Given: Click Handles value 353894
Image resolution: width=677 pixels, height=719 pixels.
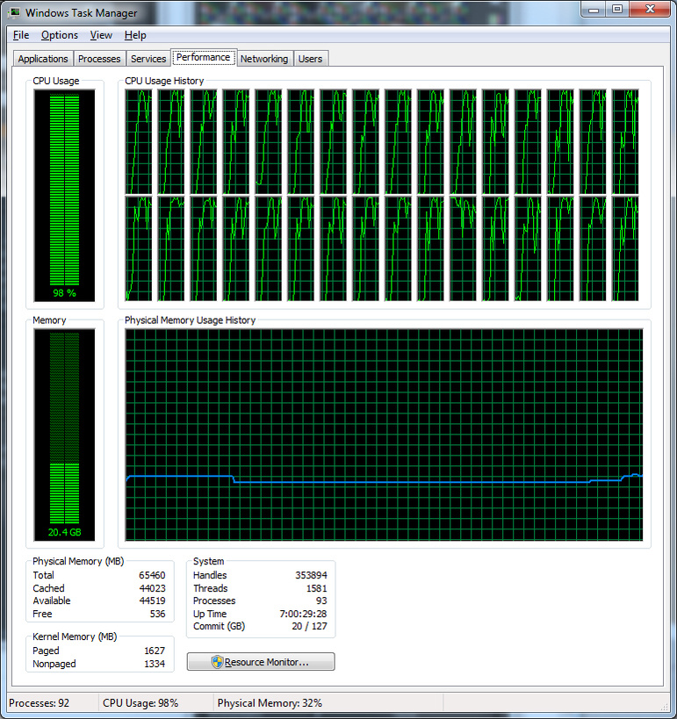Looking at the screenshot, I should point(311,575).
